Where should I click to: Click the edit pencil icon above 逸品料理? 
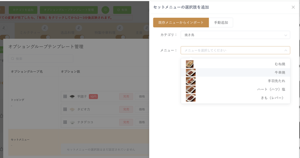pos(79,28)
